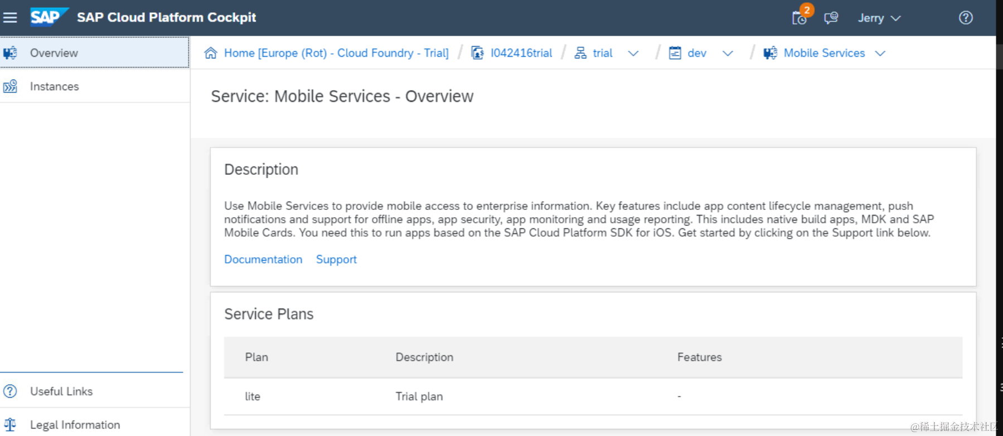
Task: Click the Instances sidebar icon
Action: pos(10,86)
